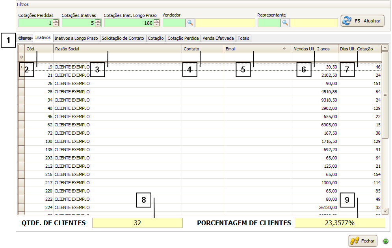Click the green help icon beside Fechar
The height and width of the screenshot is (248, 392).
pos(385,241)
